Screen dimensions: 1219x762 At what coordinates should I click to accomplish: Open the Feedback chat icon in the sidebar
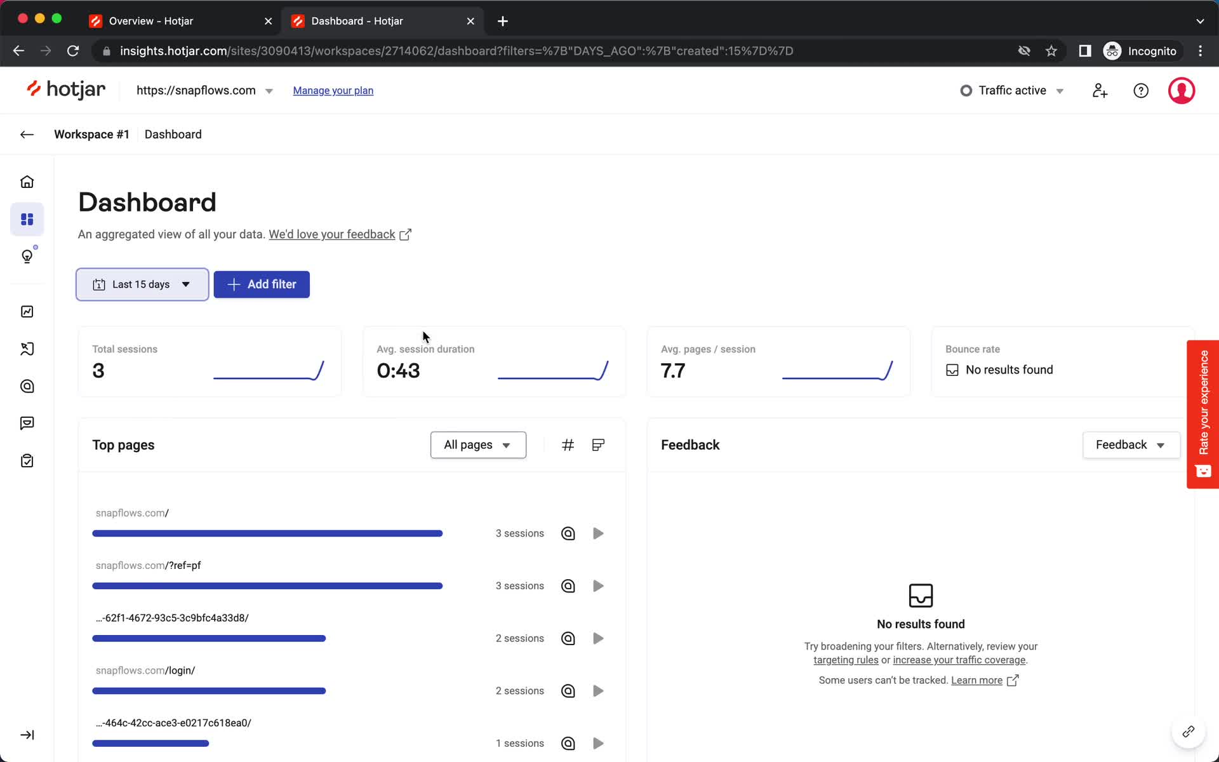pyautogui.click(x=27, y=424)
